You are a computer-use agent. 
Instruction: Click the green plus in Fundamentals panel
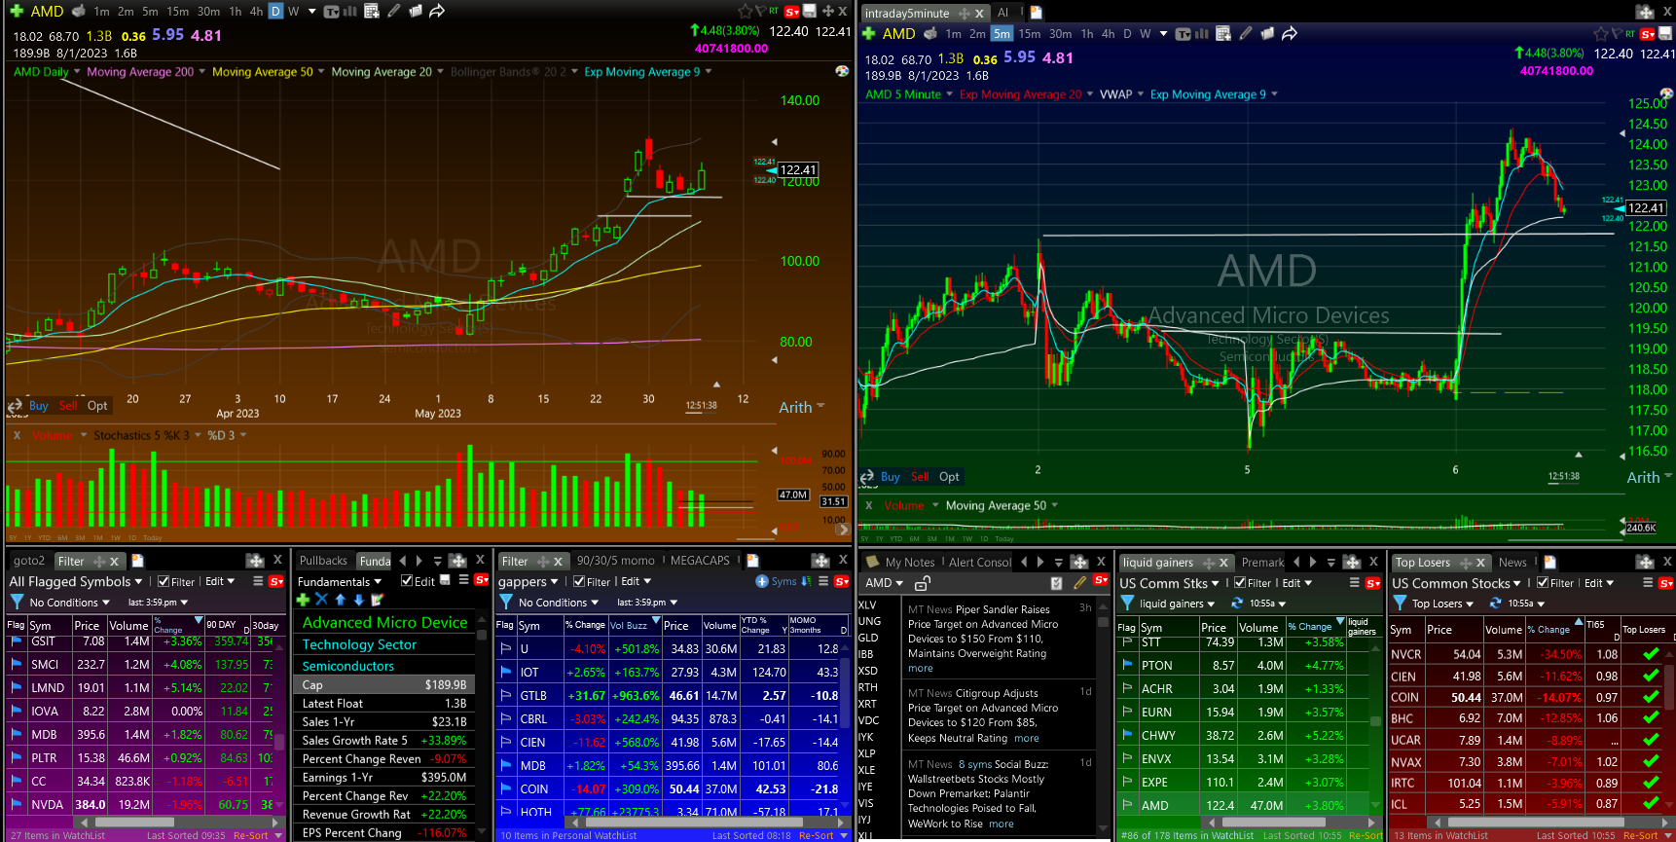tap(303, 599)
